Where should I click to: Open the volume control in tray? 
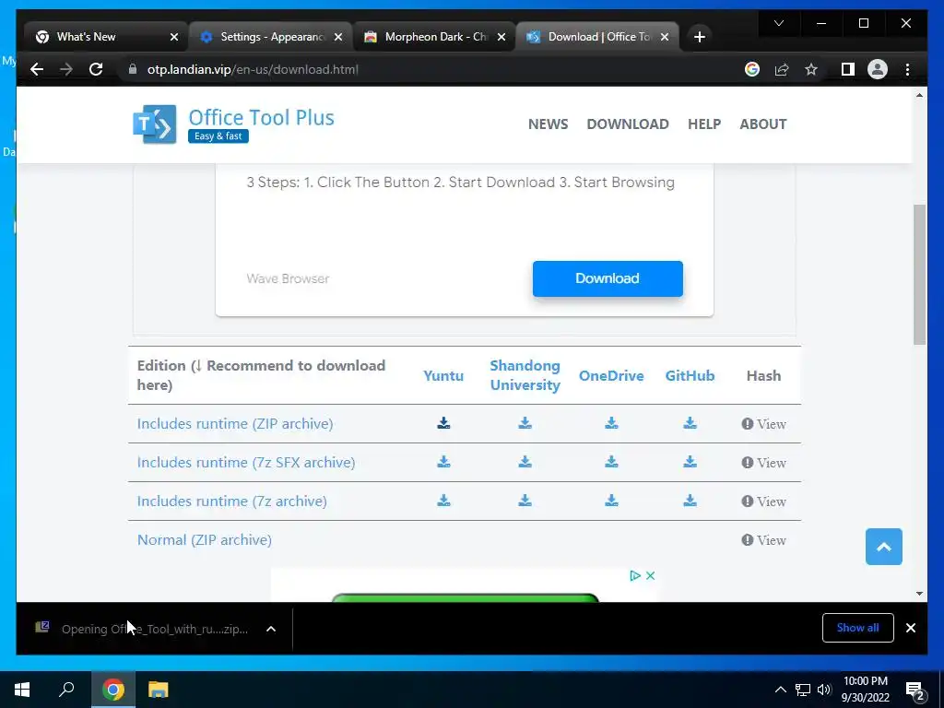824,690
